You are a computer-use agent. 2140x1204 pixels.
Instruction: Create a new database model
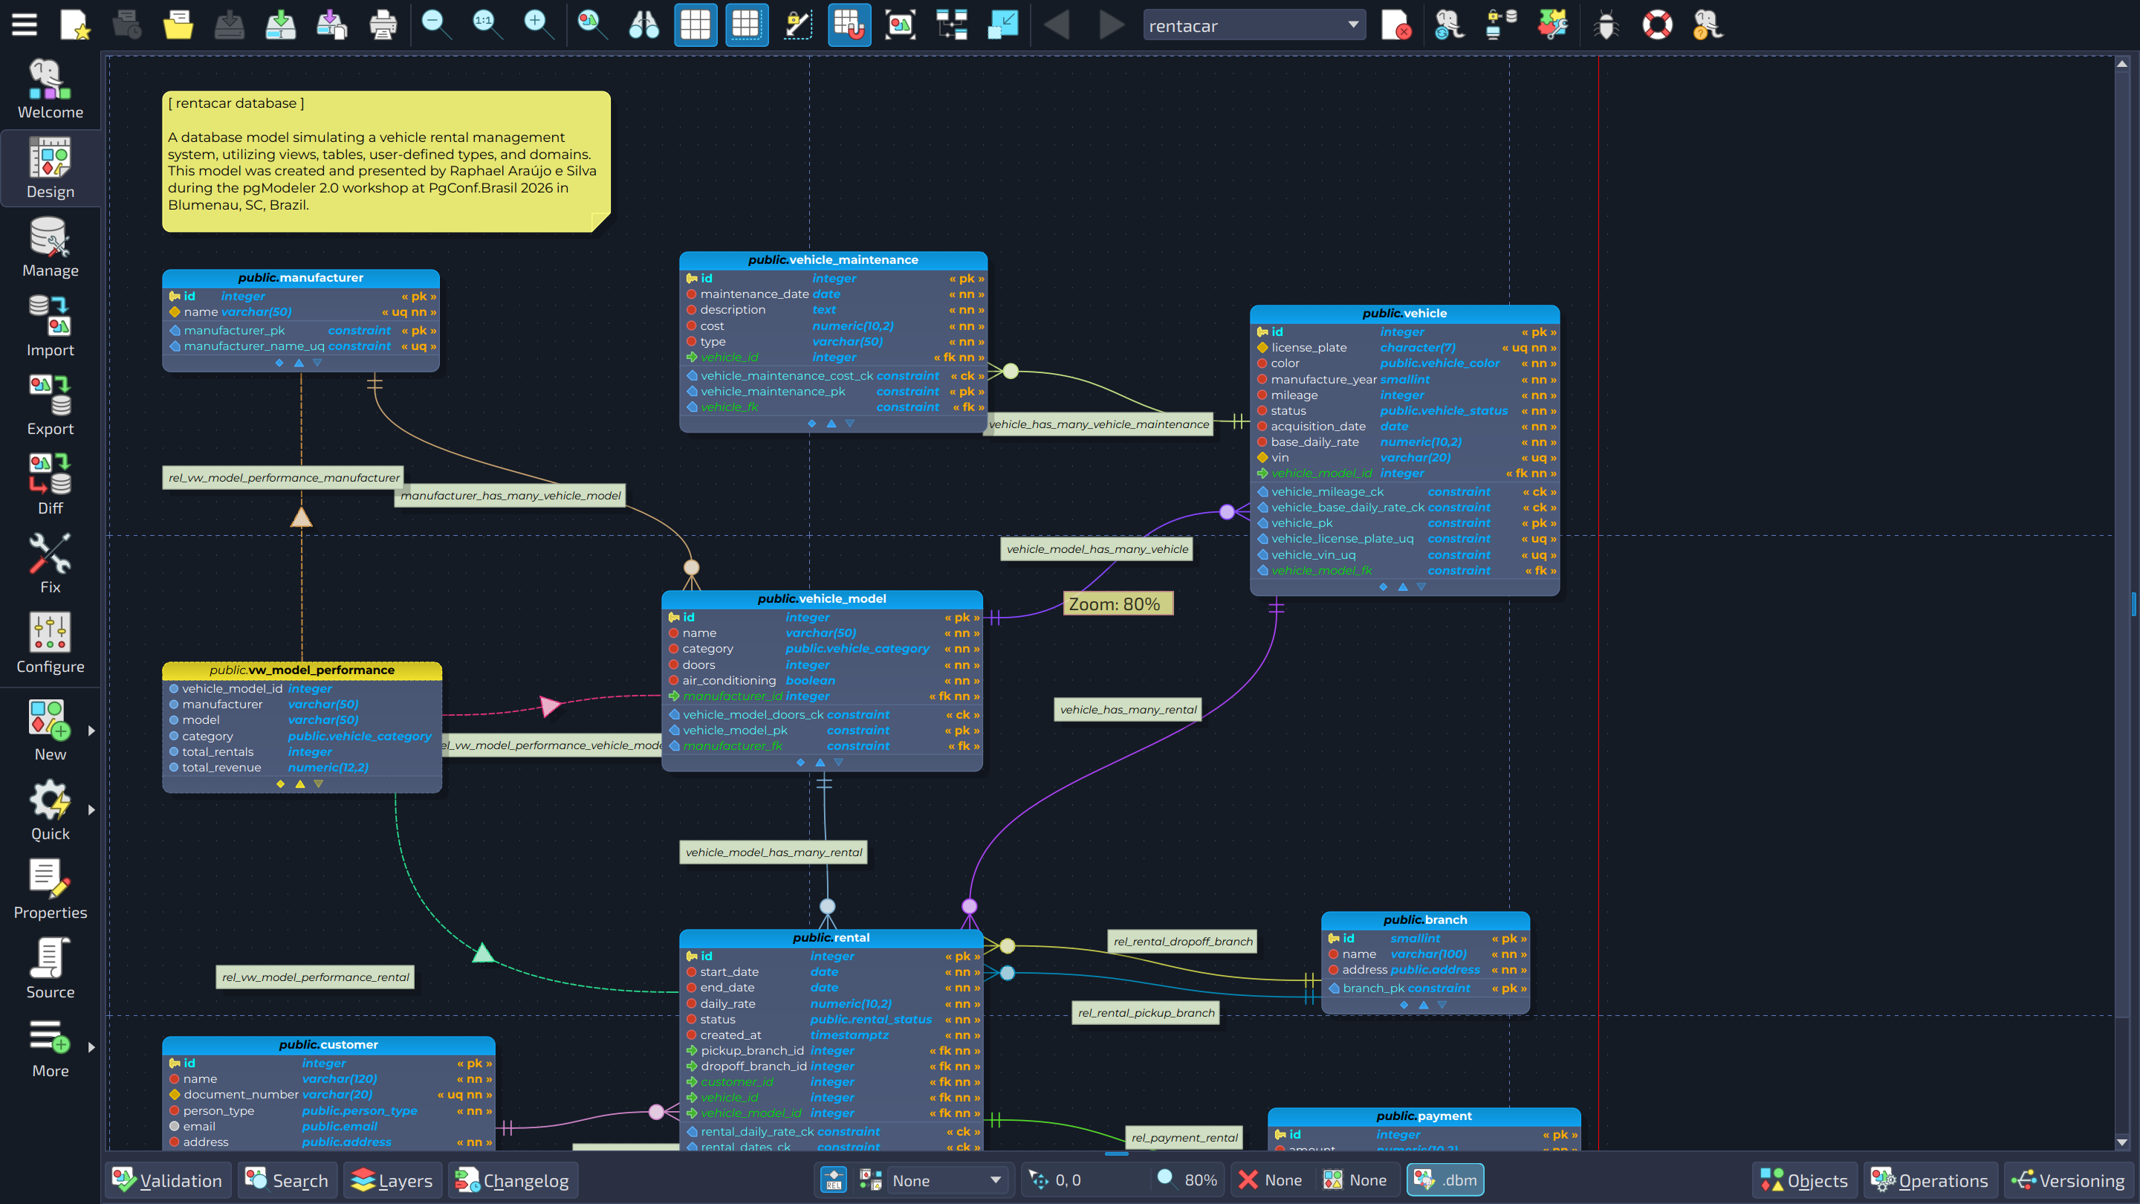[x=75, y=25]
